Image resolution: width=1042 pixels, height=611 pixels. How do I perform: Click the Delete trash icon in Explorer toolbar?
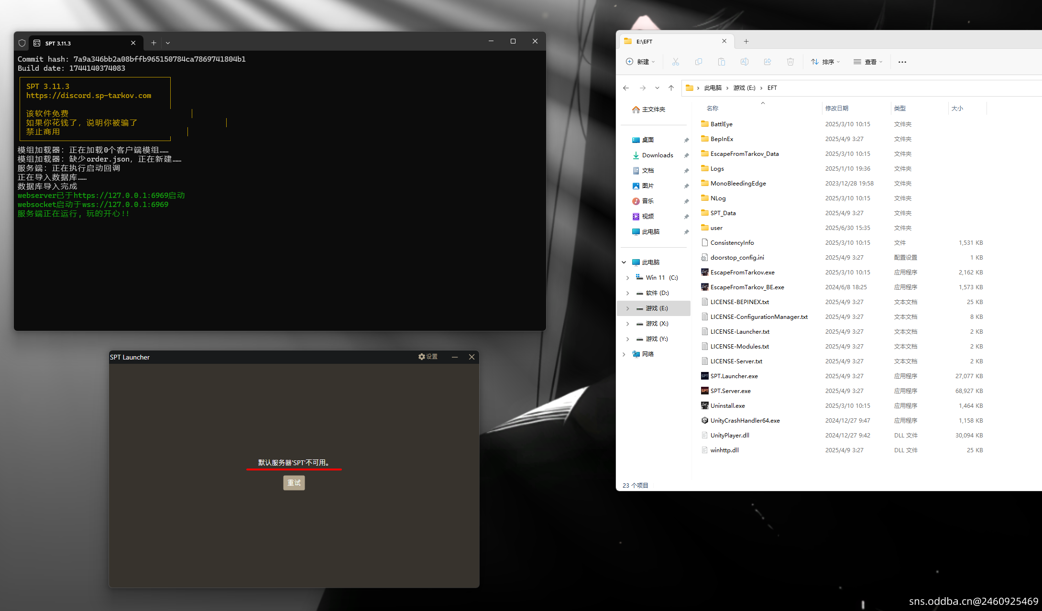pos(790,62)
